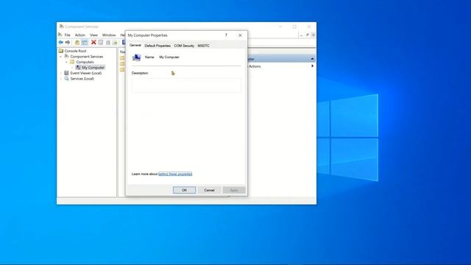Open the File menu

click(67, 35)
